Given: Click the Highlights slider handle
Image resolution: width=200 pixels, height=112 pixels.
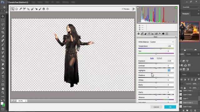Looking at the screenshot, I should pyautogui.click(x=152, y=72).
